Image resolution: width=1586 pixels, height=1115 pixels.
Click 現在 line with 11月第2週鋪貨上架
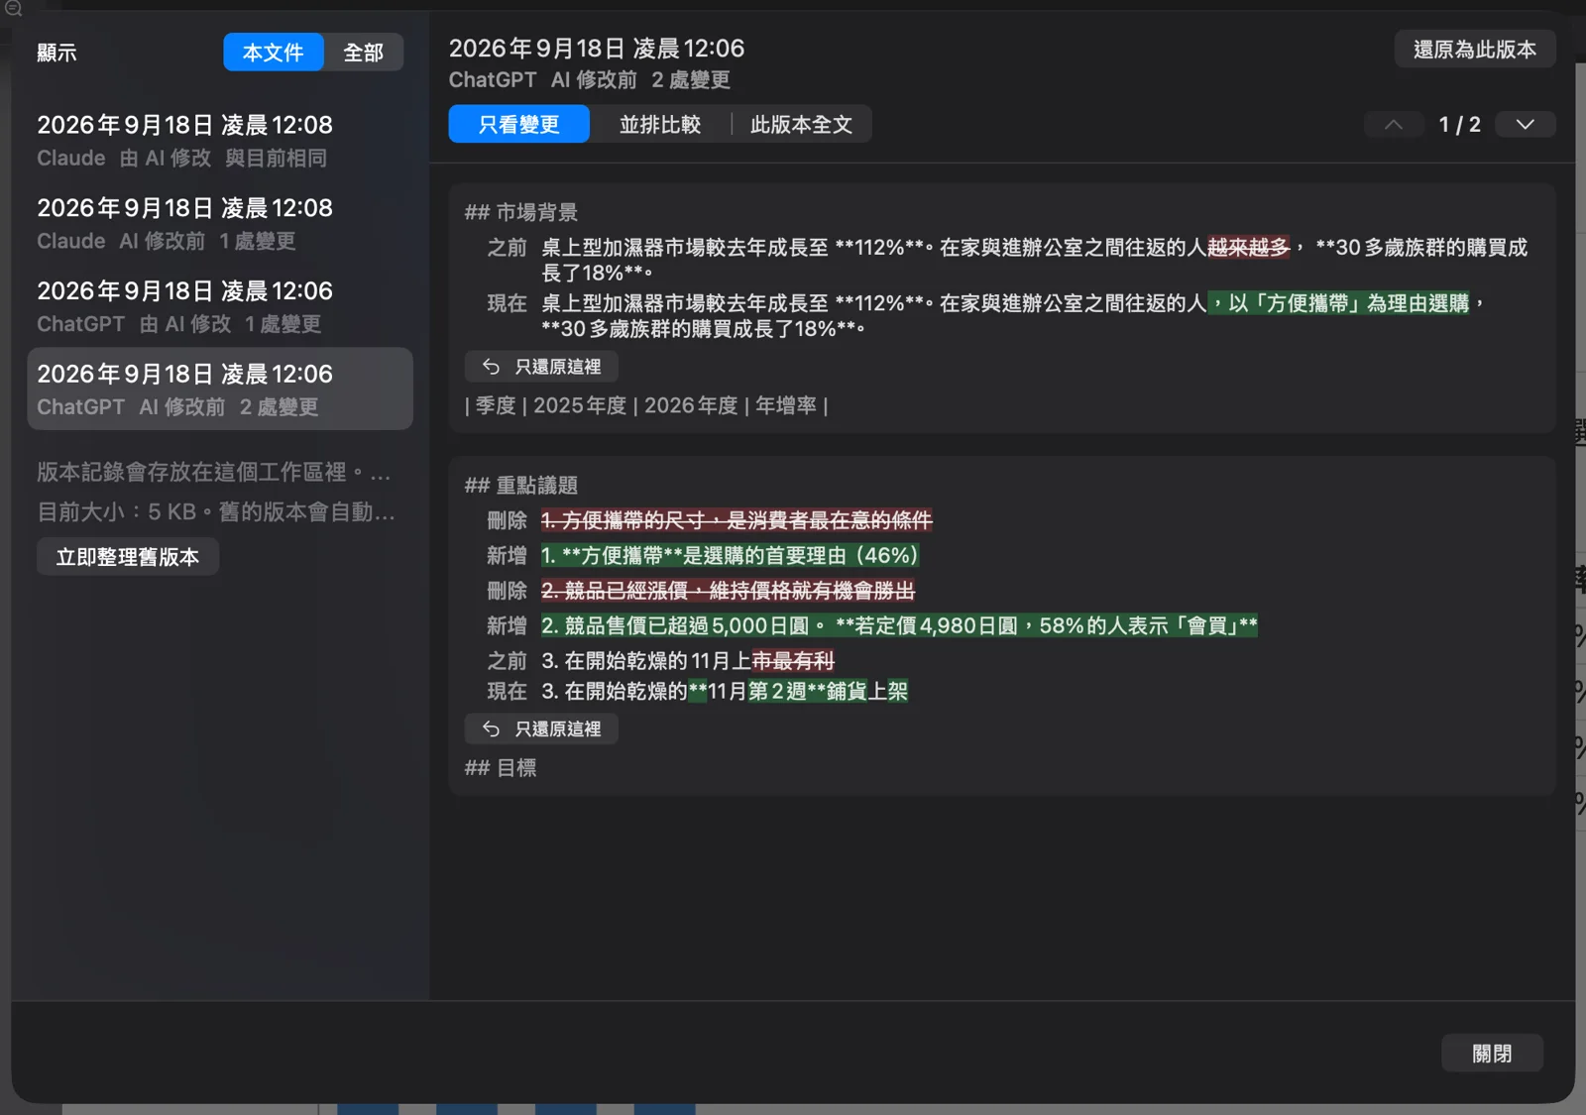[725, 691]
